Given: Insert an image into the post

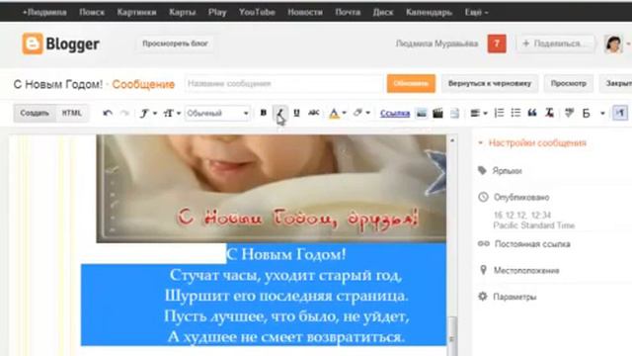Looking at the screenshot, I should (x=422, y=114).
